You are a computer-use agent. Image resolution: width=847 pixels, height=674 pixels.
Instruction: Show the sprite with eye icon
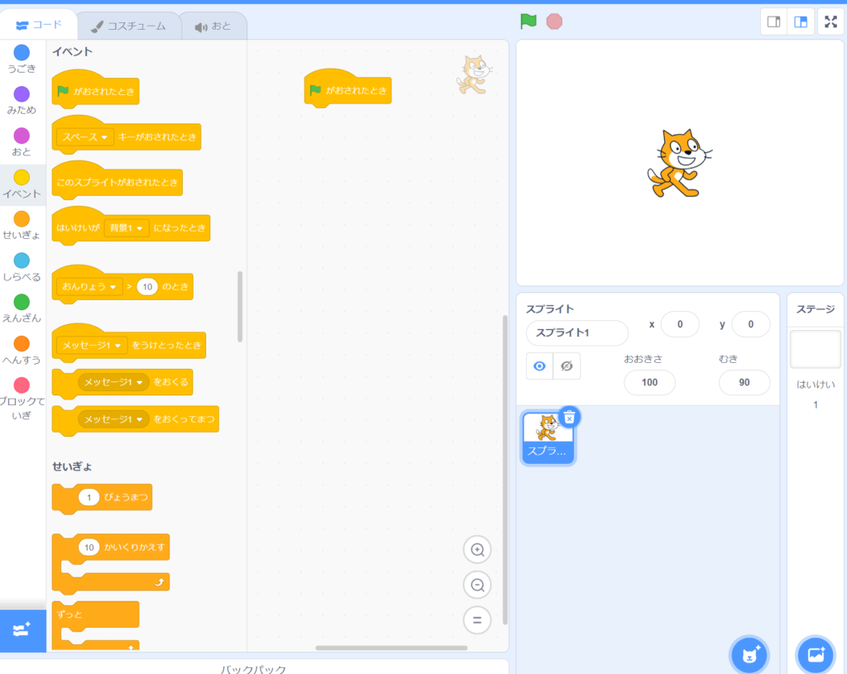click(540, 366)
